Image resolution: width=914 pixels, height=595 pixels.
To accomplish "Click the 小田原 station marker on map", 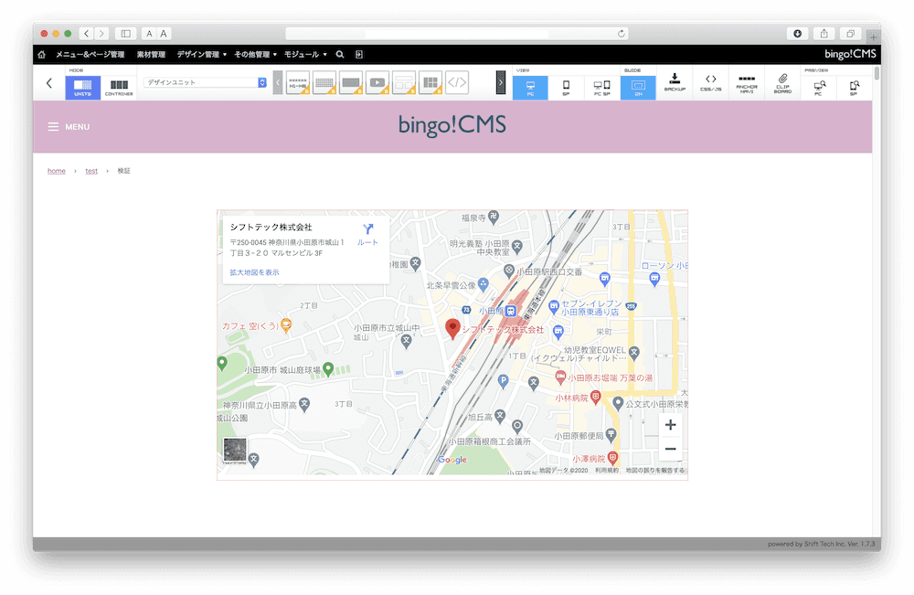I will [x=511, y=311].
